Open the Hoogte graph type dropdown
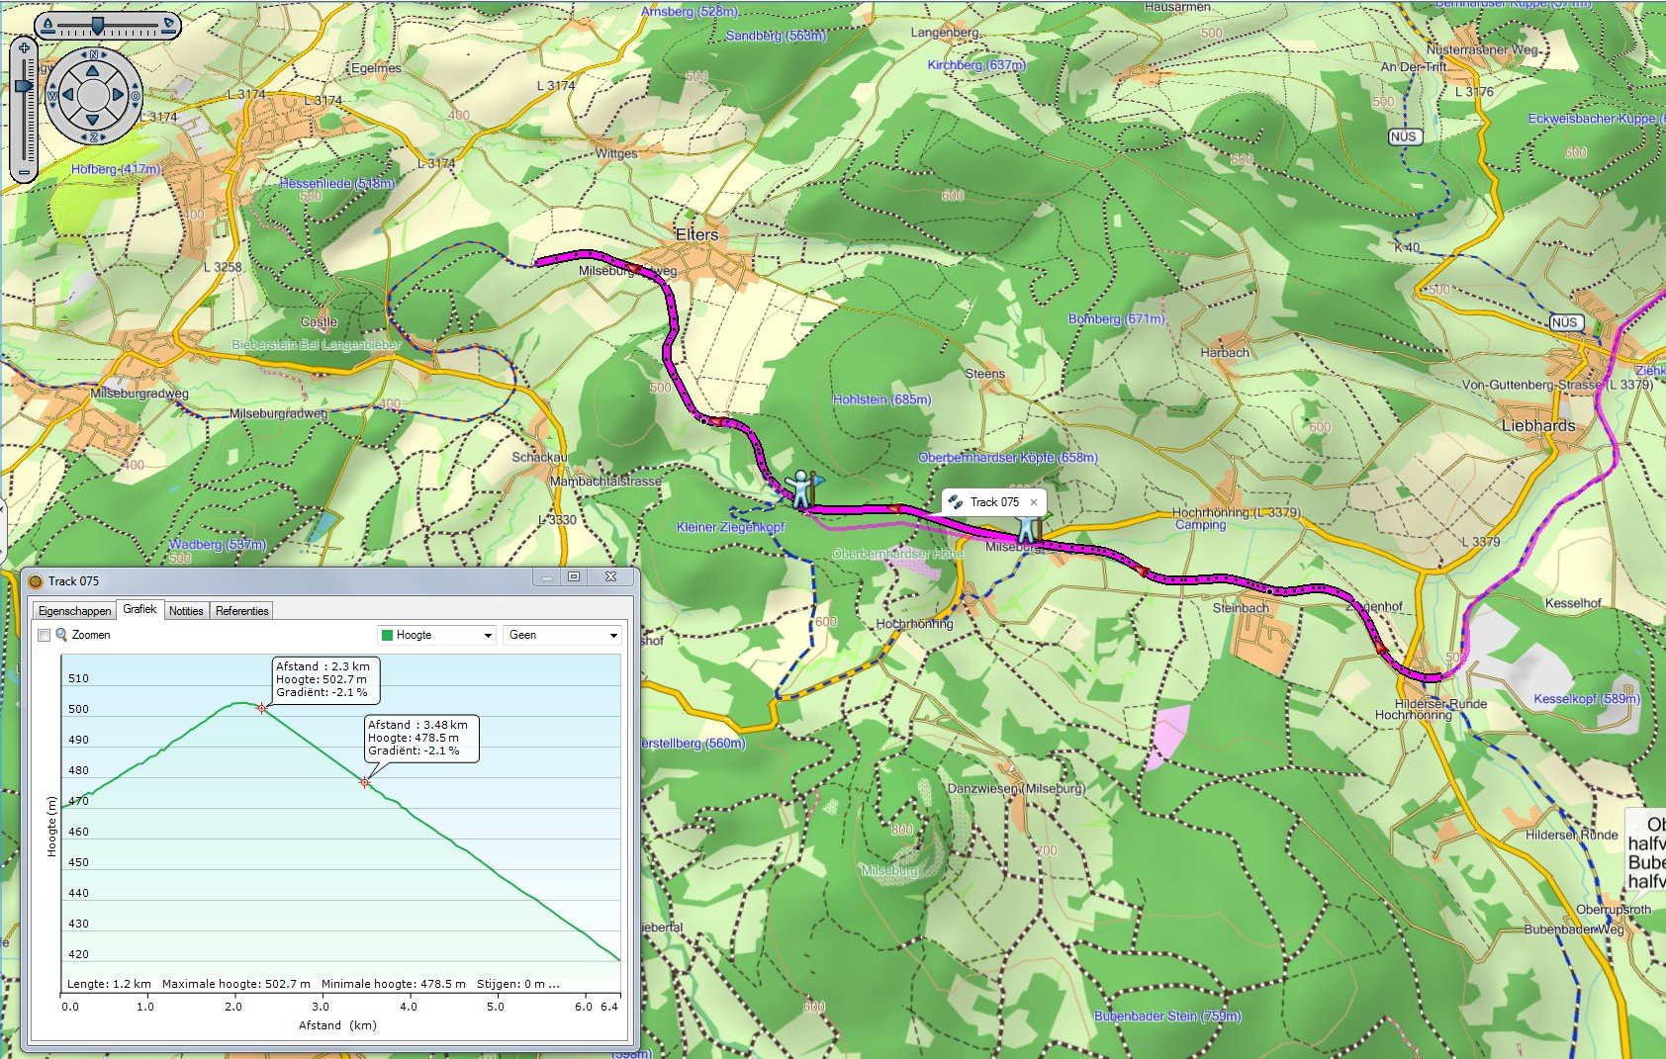Image resolution: width=1666 pixels, height=1059 pixels. [437, 635]
